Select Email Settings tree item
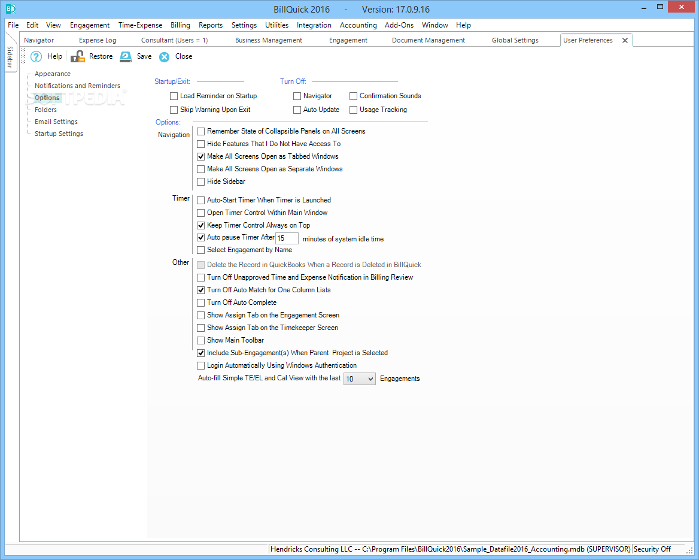The height and width of the screenshot is (560, 699). (56, 122)
